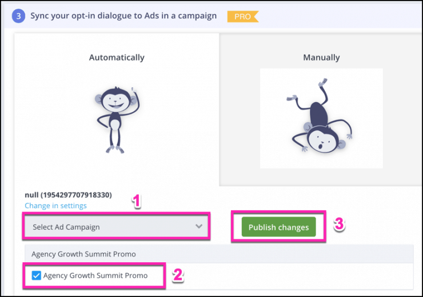This screenshot has height=297, width=423.
Task: Click the pink annotation number 1
Action: pyautogui.click(x=137, y=201)
